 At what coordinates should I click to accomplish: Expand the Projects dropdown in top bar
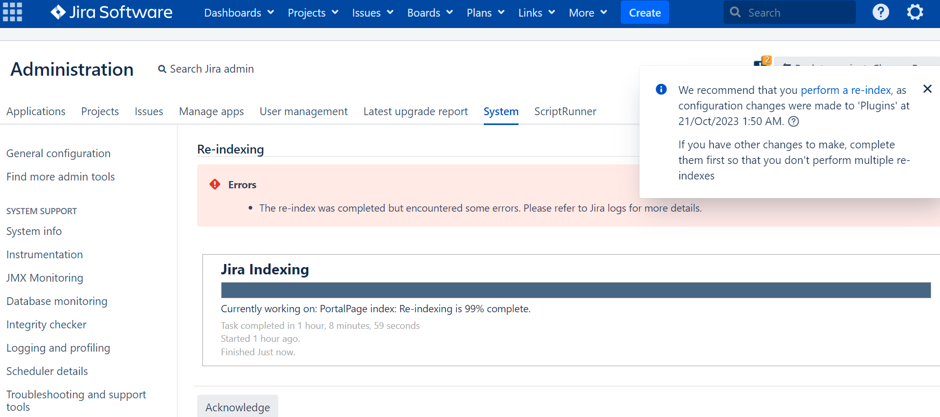(x=313, y=12)
